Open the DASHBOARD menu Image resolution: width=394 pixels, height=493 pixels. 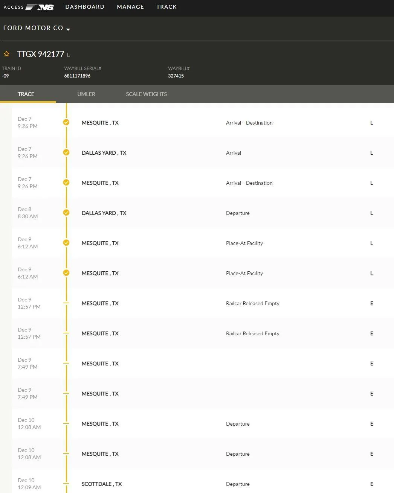[x=85, y=7]
